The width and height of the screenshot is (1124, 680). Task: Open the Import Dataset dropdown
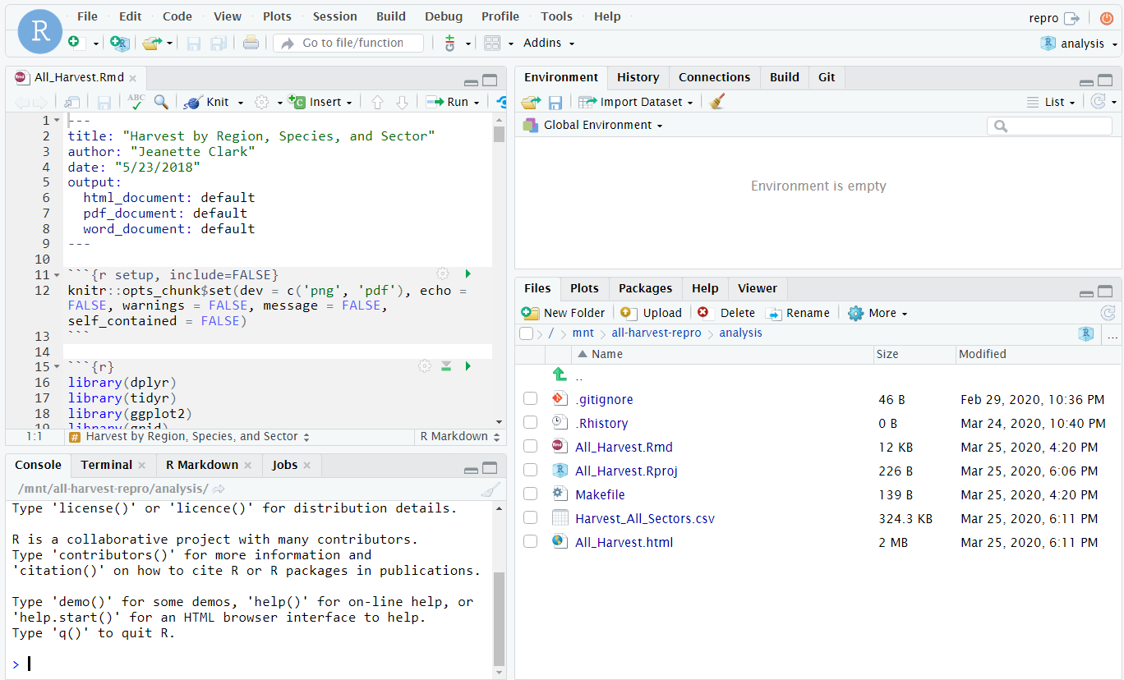pyautogui.click(x=636, y=102)
